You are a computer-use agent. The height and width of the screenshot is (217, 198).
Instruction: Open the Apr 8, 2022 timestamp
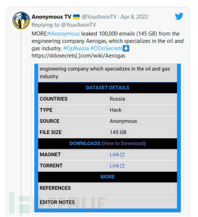tap(134, 17)
